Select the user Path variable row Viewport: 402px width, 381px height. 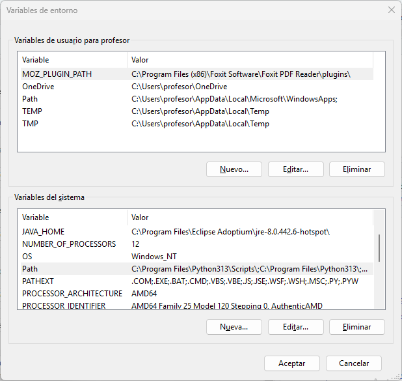pos(197,99)
